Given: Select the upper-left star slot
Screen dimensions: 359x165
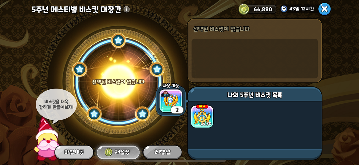Looking at the screenshot, I should pyautogui.click(x=80, y=69).
